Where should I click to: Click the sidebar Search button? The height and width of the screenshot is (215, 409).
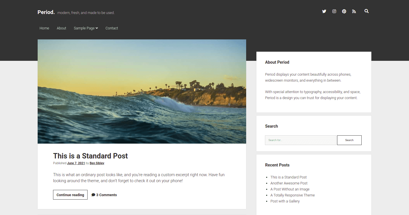pos(349,140)
